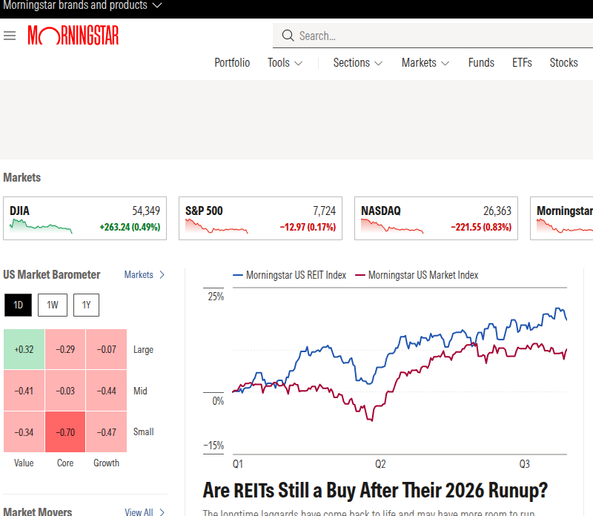Open the S&P 500 market card

(x=261, y=218)
